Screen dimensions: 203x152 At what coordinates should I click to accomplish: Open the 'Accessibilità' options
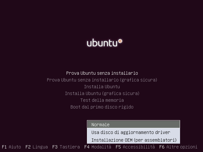[x=139, y=147]
